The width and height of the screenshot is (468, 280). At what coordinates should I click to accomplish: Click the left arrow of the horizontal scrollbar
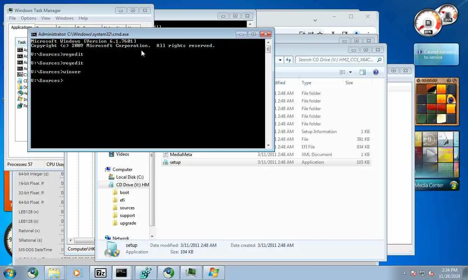71,241
